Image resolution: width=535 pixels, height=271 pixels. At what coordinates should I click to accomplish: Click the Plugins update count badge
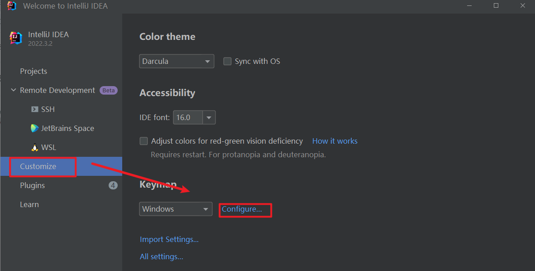113,185
